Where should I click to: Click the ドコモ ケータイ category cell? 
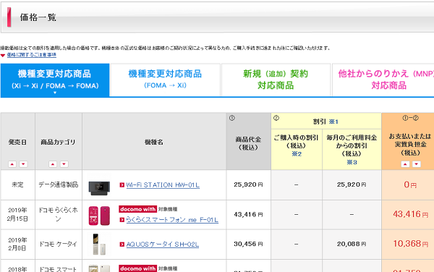click(59, 244)
